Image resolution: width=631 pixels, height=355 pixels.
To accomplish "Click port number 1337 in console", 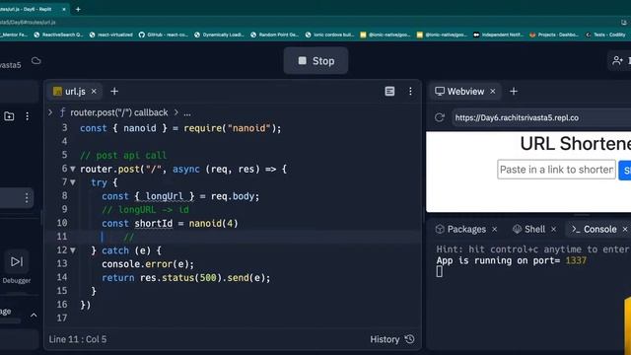I will click(x=576, y=260).
